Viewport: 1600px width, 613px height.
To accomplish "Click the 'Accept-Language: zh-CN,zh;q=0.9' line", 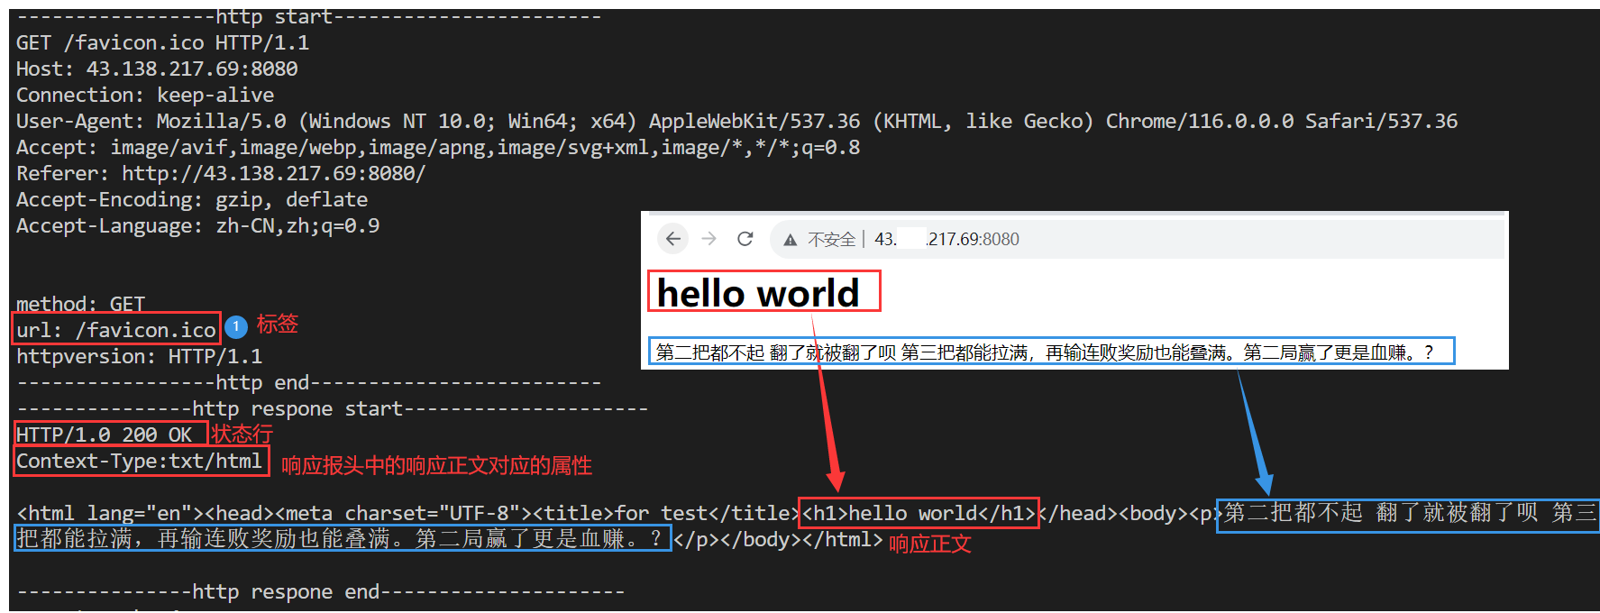I will point(197,225).
